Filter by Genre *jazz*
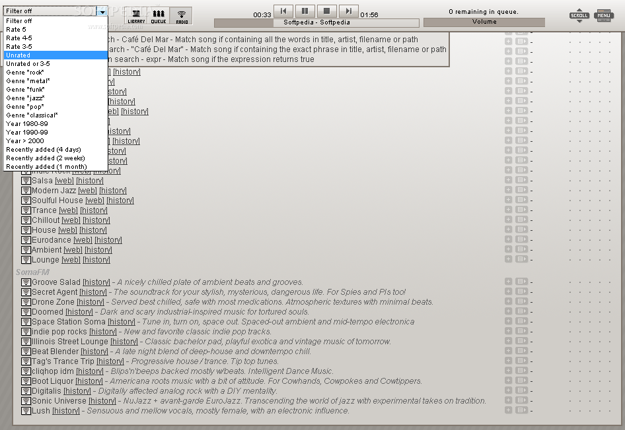Viewport: 625px width, 430px height. pyautogui.click(x=55, y=98)
